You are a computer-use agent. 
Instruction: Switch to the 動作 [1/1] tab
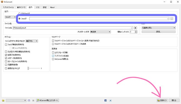click(x=21, y=7)
